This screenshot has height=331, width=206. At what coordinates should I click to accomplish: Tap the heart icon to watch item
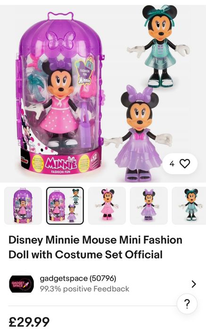point(184,164)
